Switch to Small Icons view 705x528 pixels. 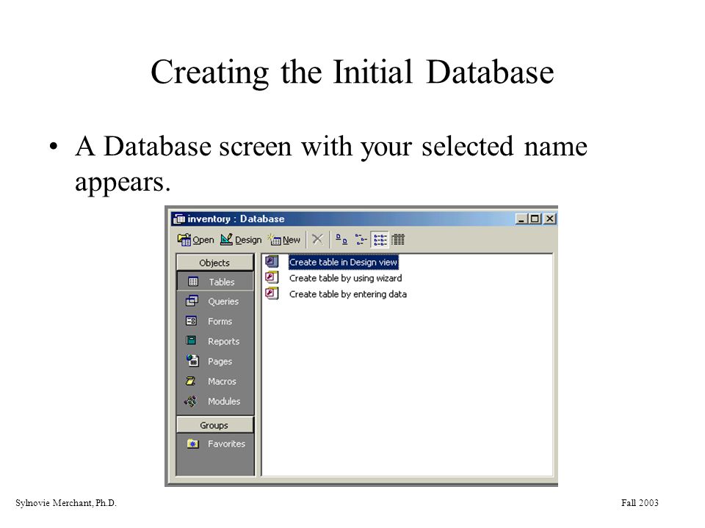[361, 239]
